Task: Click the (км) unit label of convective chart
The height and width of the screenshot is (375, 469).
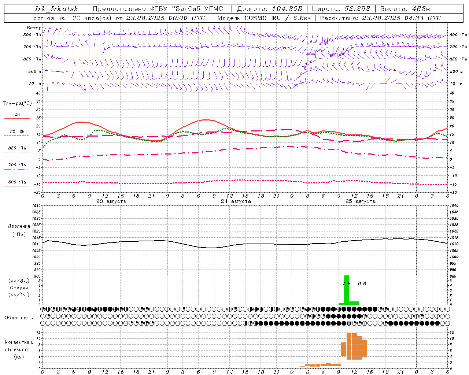Action: coord(19,357)
